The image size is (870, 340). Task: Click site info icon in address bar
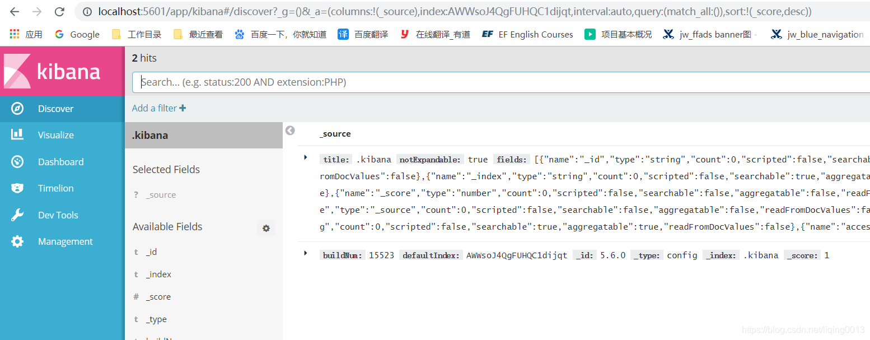(x=87, y=12)
